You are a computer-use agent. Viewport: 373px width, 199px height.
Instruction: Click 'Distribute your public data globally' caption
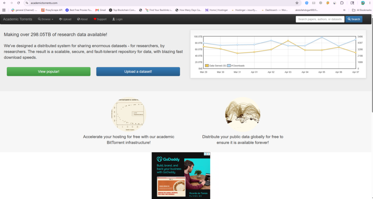coord(243,140)
